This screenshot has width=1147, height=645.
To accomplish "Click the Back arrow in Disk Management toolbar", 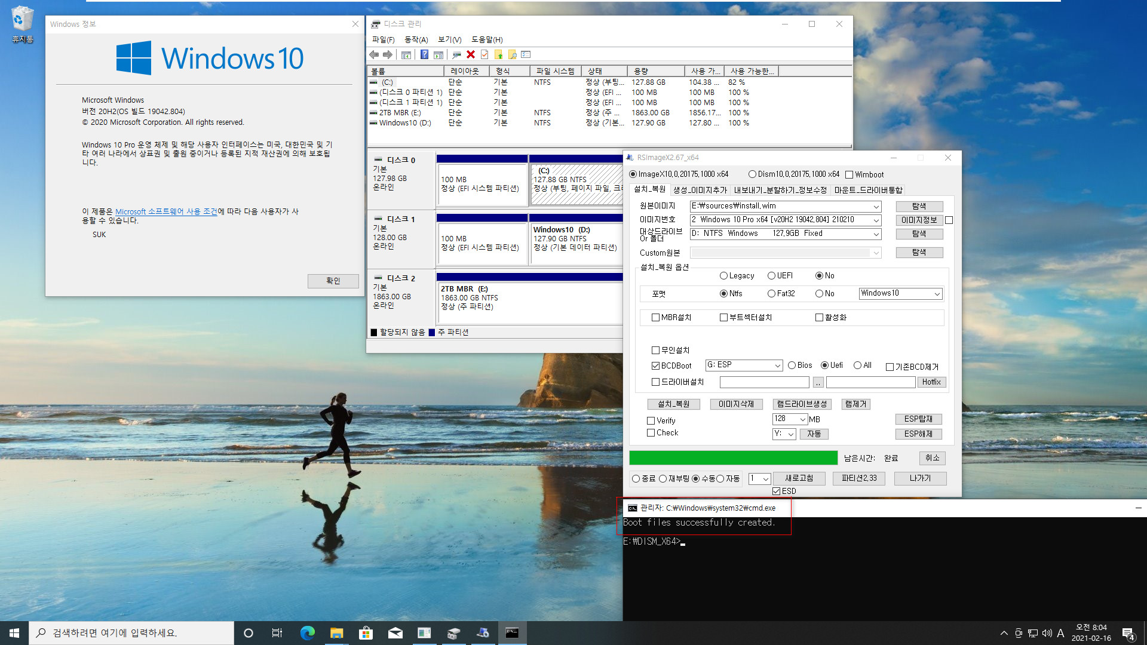I will pos(374,54).
